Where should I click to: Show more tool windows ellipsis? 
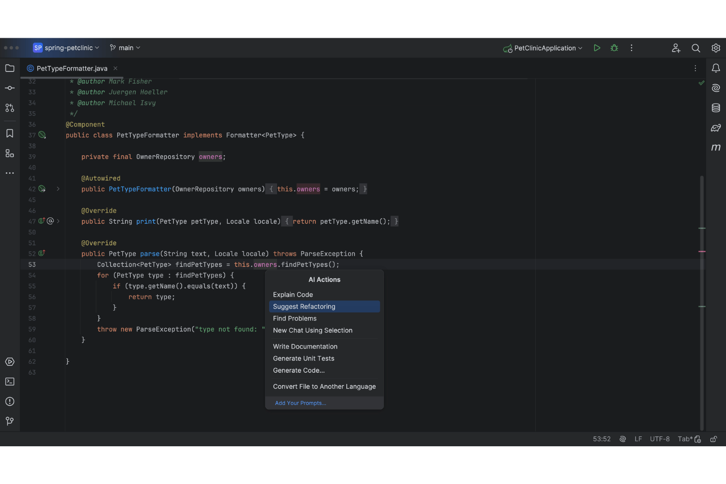(x=10, y=173)
